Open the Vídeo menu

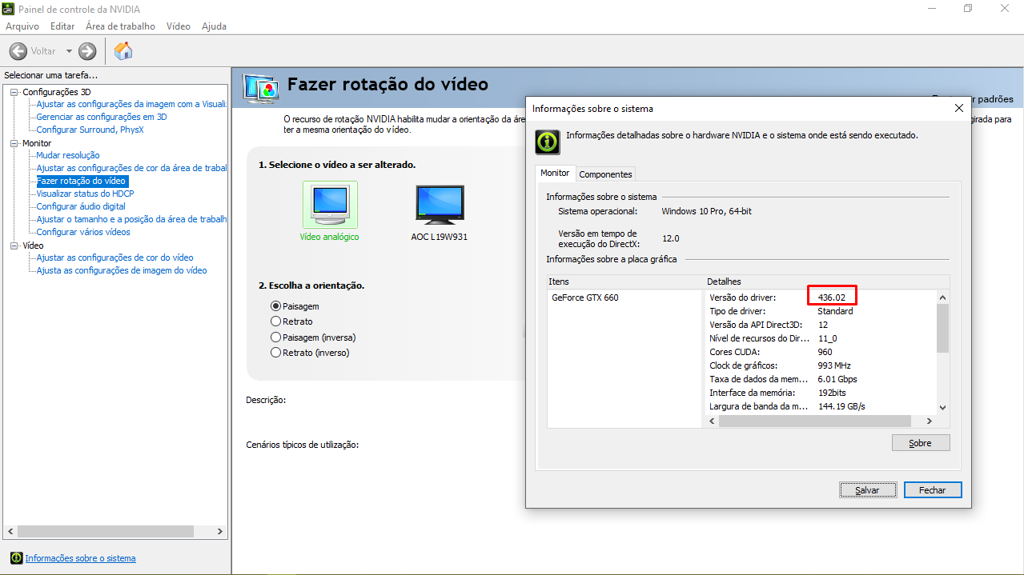179,26
